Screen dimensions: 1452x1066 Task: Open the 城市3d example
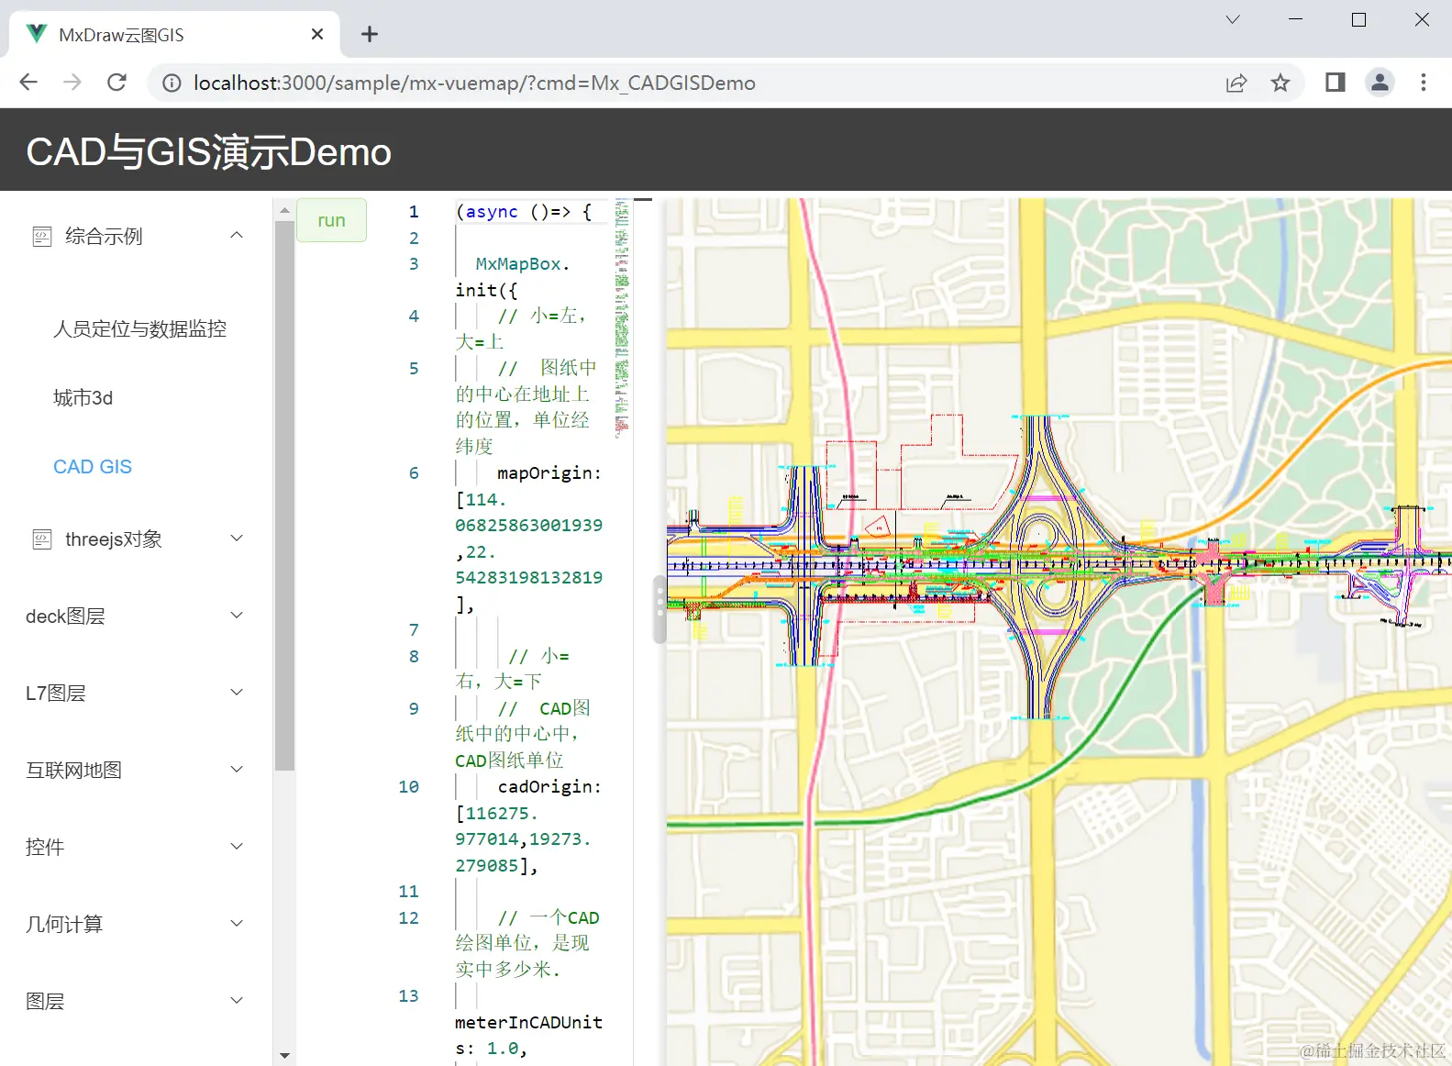tap(83, 398)
